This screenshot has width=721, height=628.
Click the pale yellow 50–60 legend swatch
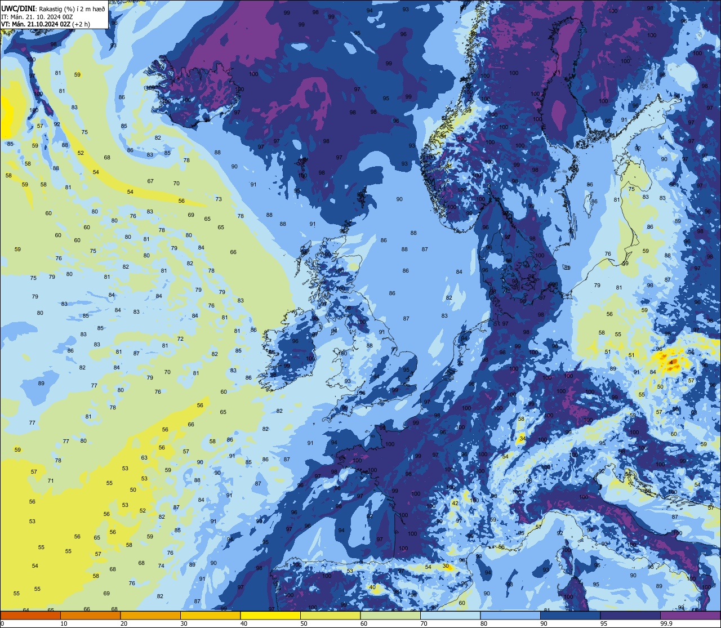(x=330, y=615)
